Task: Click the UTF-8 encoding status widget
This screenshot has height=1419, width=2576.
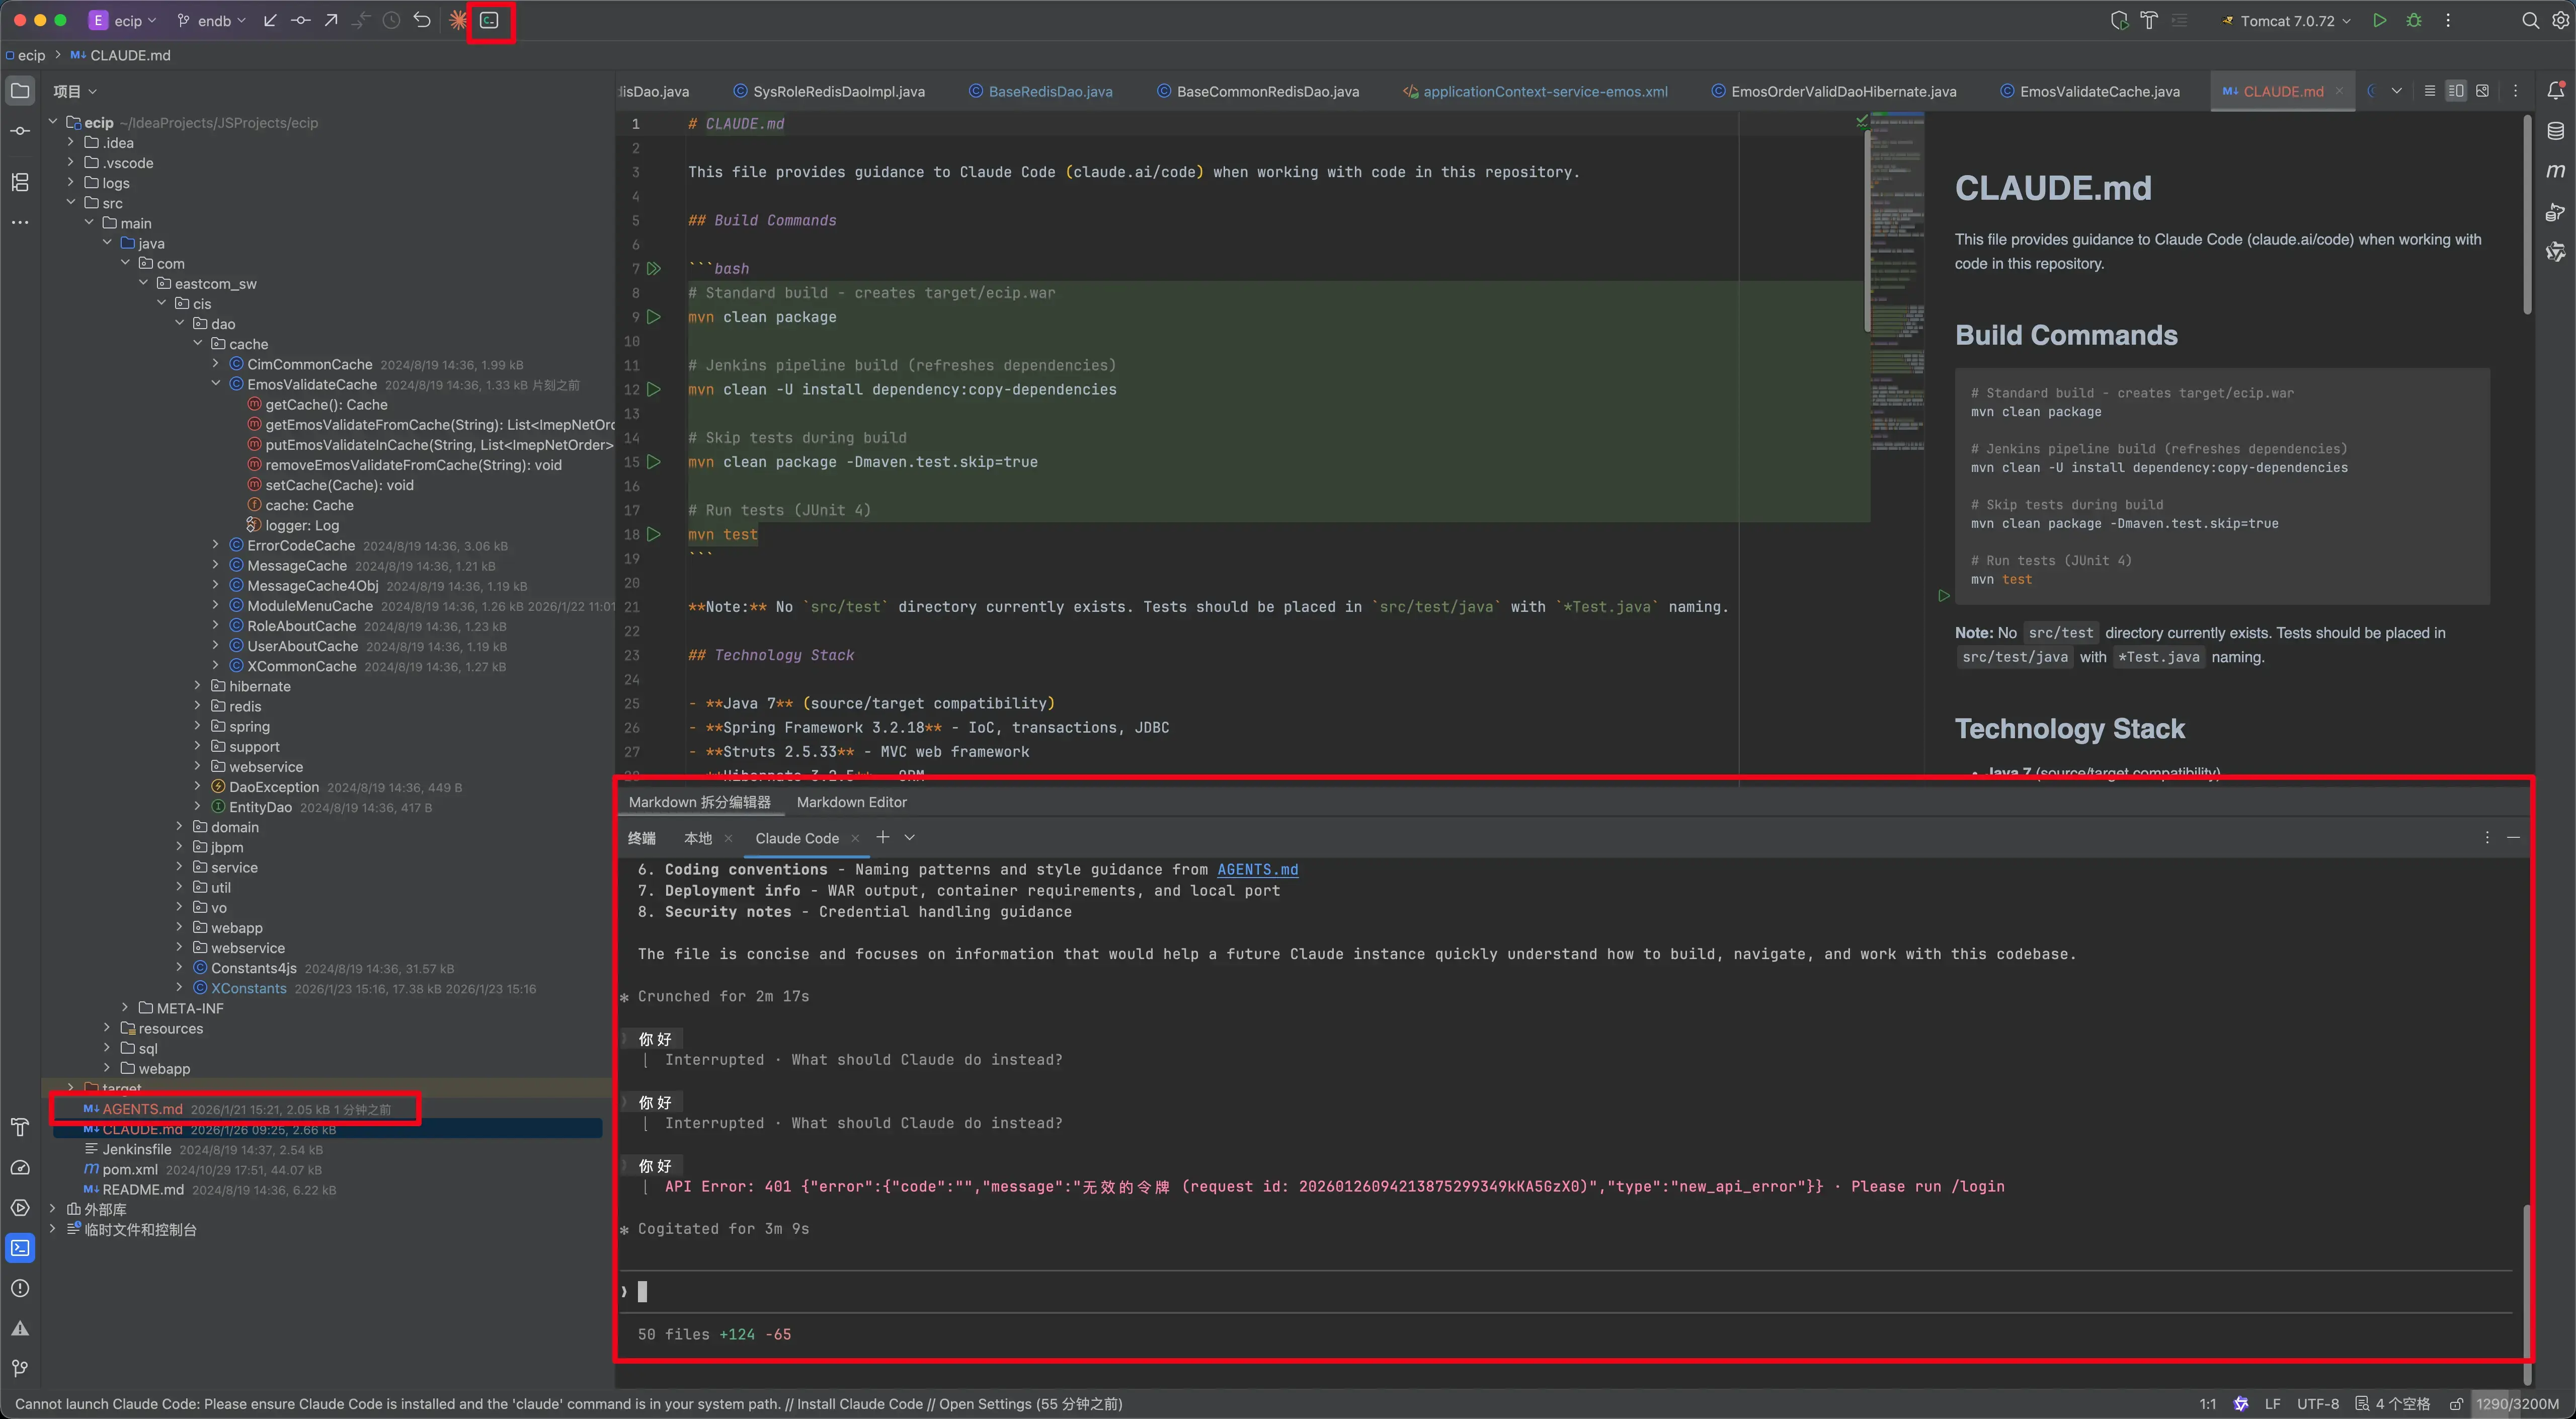Action: (x=2317, y=1404)
